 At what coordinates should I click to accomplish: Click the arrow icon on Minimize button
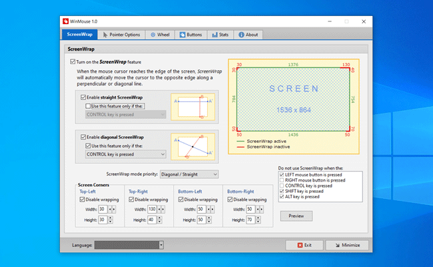[338, 245]
